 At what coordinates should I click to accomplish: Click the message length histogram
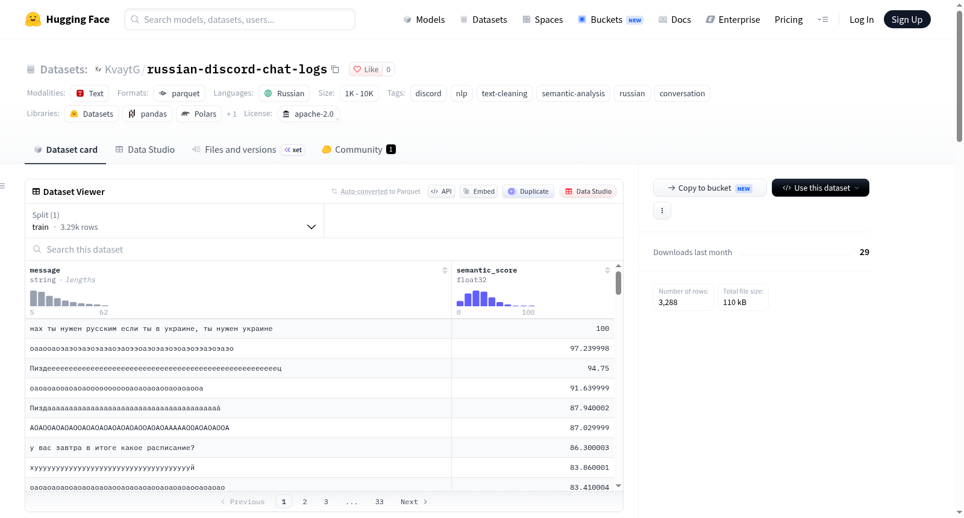tap(69, 298)
